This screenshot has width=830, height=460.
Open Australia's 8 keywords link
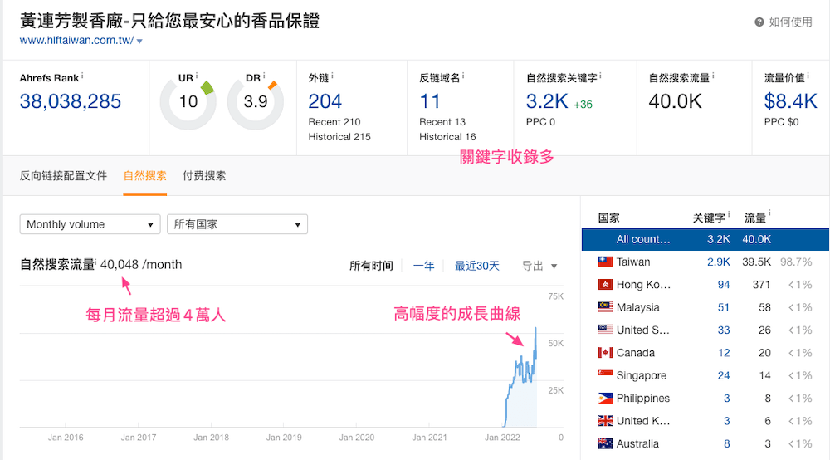point(727,444)
